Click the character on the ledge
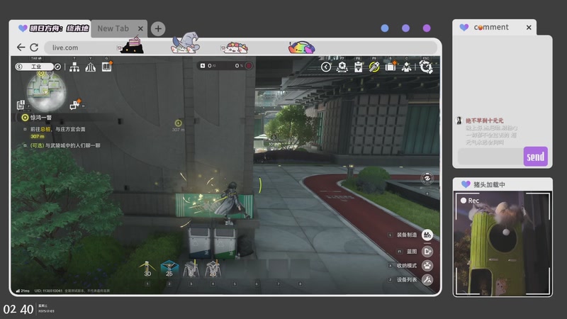Viewport: 567px width, 319px height. tap(232, 201)
